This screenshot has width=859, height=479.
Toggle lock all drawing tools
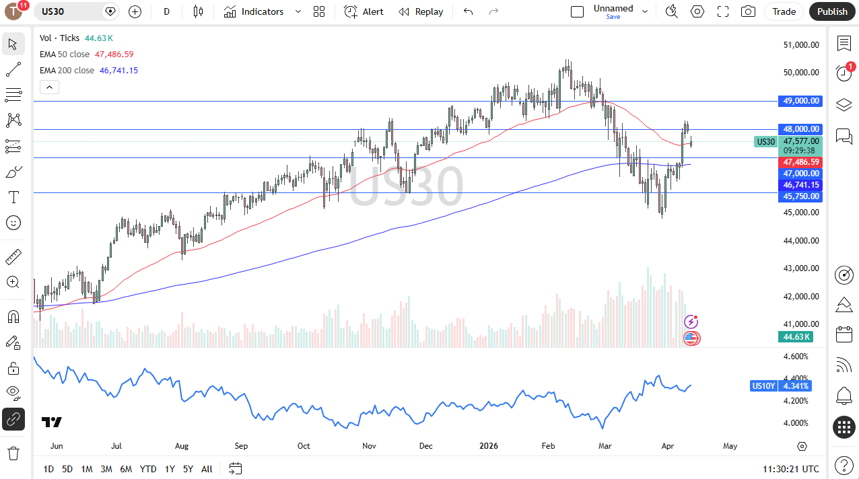(x=13, y=368)
